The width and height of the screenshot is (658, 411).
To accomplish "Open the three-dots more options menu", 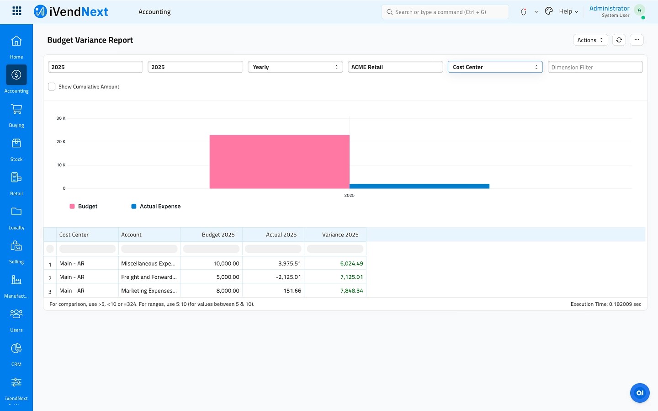I will pyautogui.click(x=637, y=40).
